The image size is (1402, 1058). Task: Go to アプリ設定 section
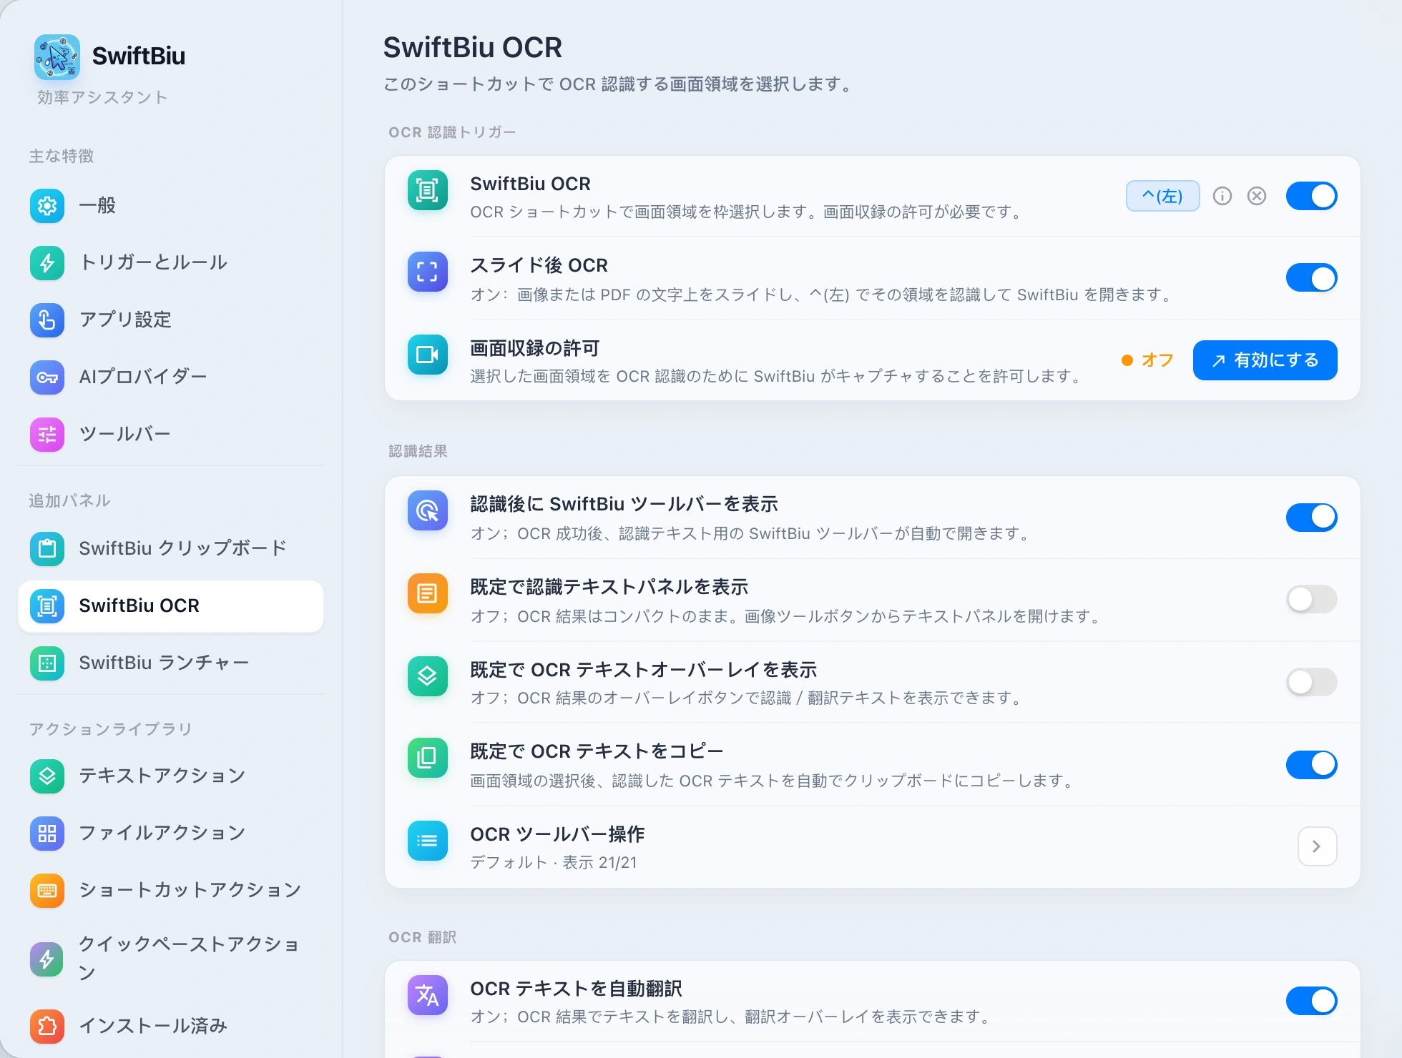pos(170,320)
